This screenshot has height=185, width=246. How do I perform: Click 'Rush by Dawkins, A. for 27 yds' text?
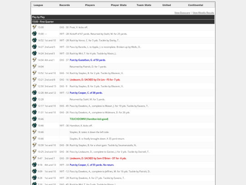[85, 178]
